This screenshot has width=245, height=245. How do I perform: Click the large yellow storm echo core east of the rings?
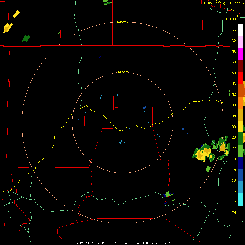pyautogui.click(x=204, y=153)
